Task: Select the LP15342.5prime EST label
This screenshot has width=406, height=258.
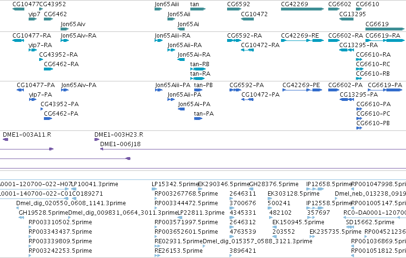Action: (175, 184)
